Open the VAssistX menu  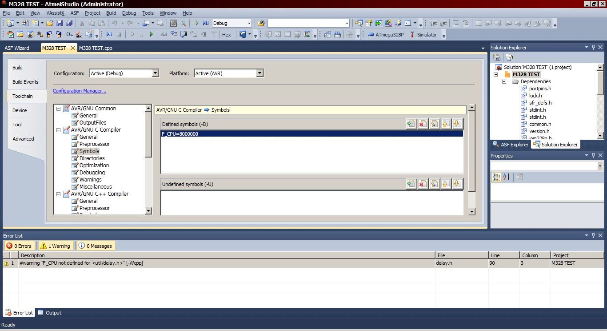(55, 13)
